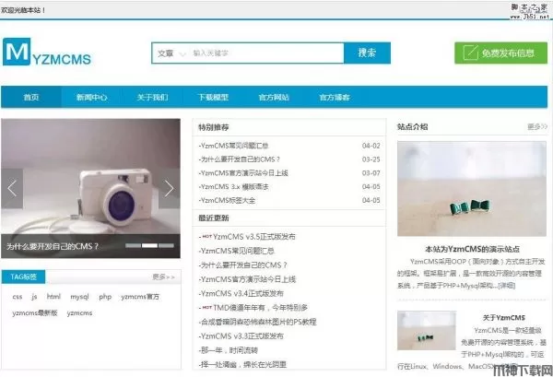The image size is (553, 377).
Task: Show the previous carousel slide
Action: tap(13, 188)
